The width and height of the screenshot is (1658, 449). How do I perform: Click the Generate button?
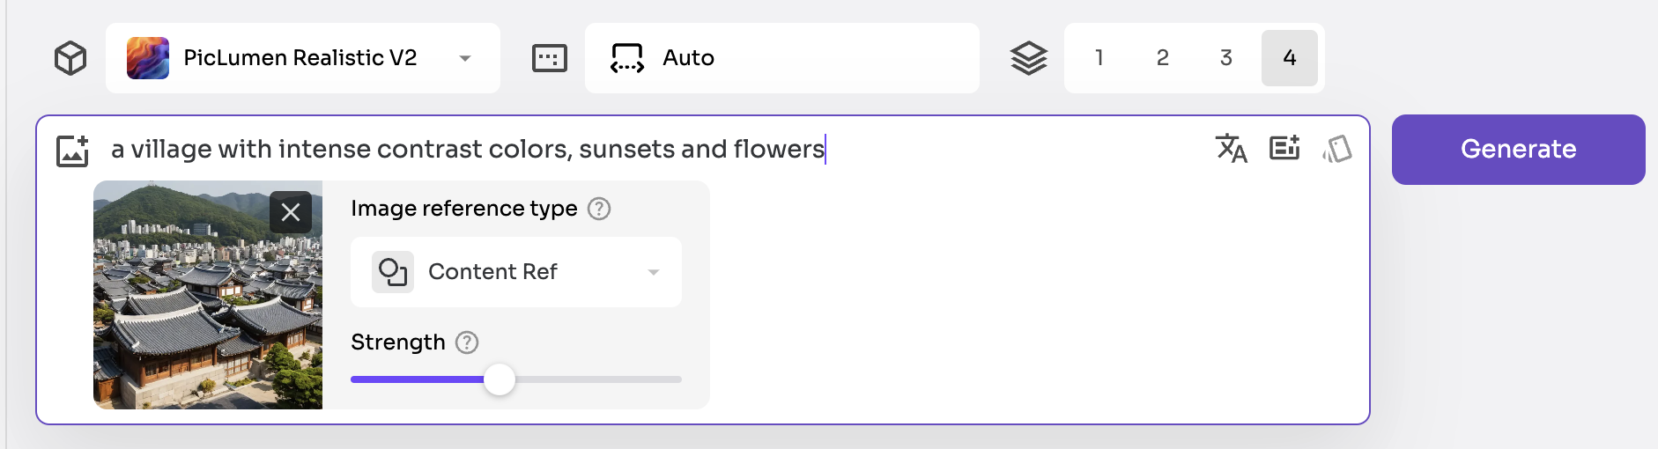click(x=1519, y=150)
